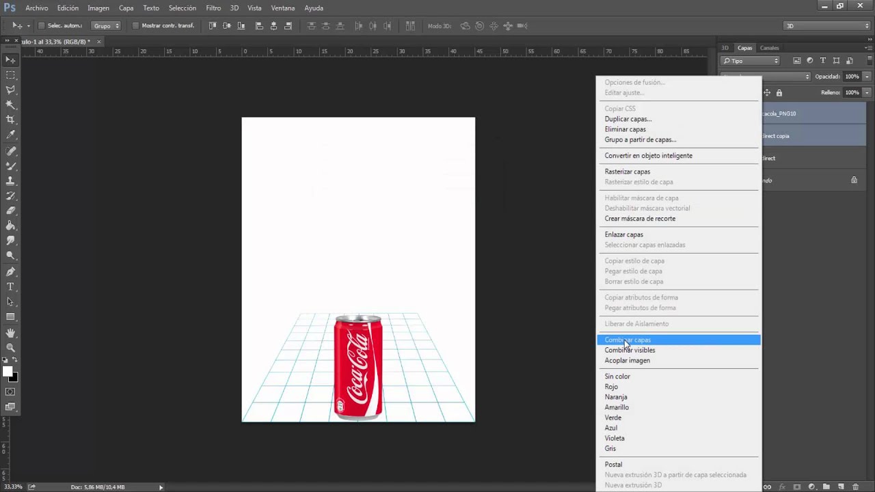Click lock all icon in Layers panel
875x492 pixels.
click(x=779, y=92)
